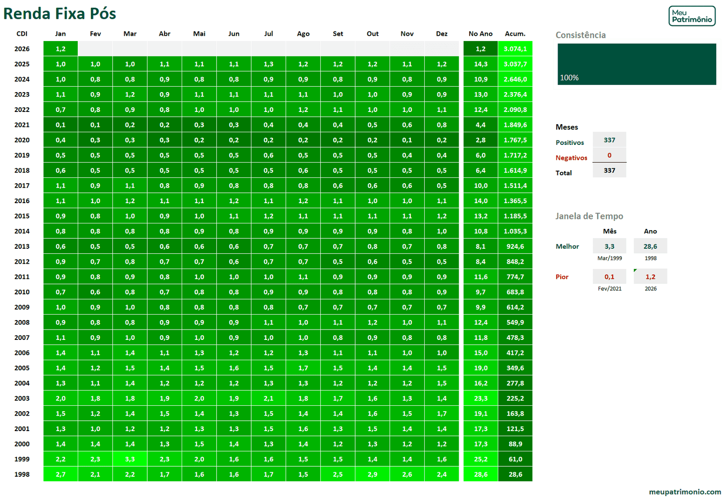Select the No Ano column header
Screen dimensions: 723x497
click(x=480, y=34)
